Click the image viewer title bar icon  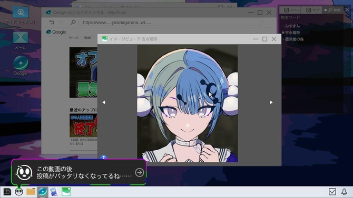click(x=104, y=39)
